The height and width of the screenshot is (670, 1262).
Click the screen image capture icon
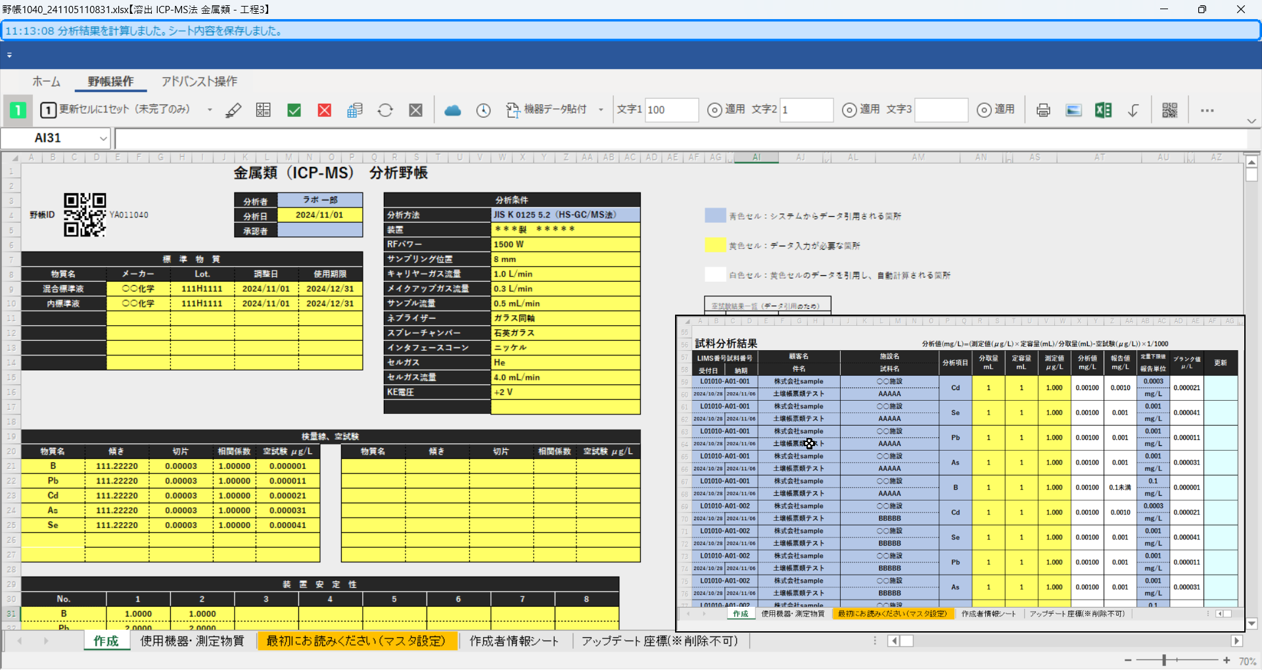click(1073, 110)
